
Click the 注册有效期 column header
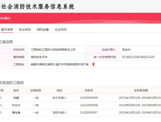pyautogui.click(x=141, y=91)
